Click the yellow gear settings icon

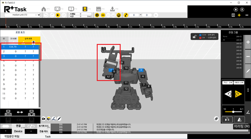97,15
